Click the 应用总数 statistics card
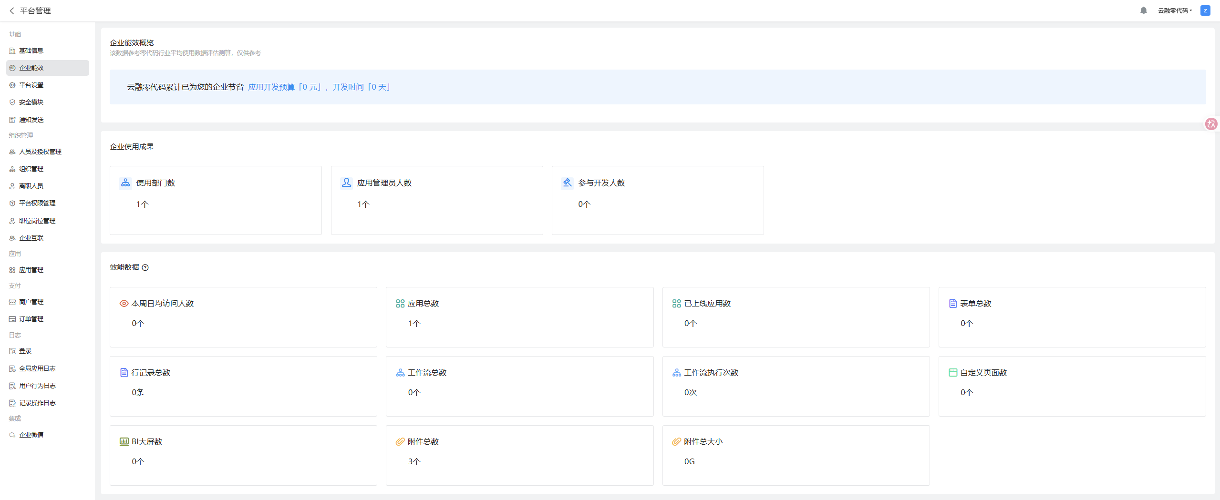 click(519, 317)
